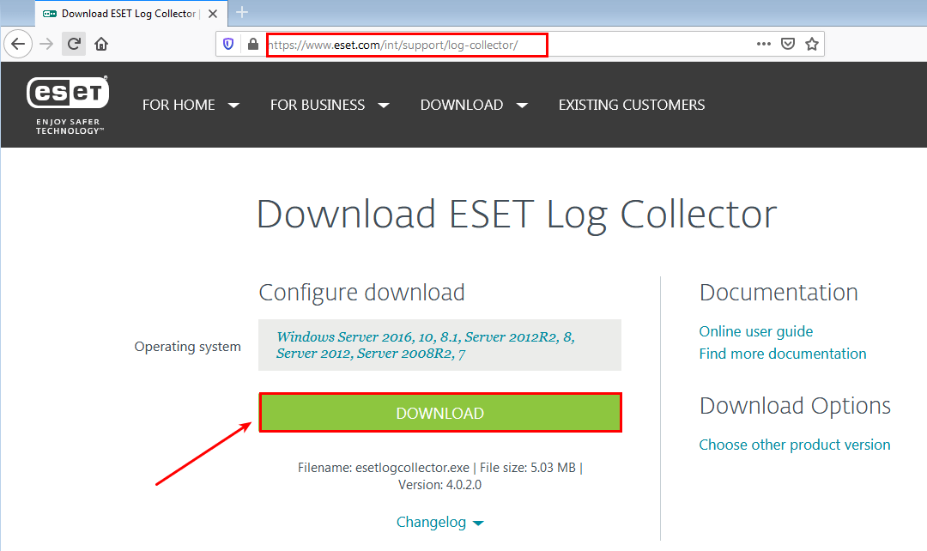Click inside the address bar
This screenshot has width=927, height=551.
[403, 44]
